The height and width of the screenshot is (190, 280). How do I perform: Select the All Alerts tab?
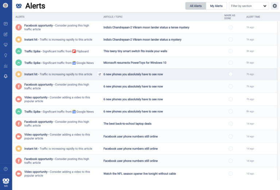(195, 6)
